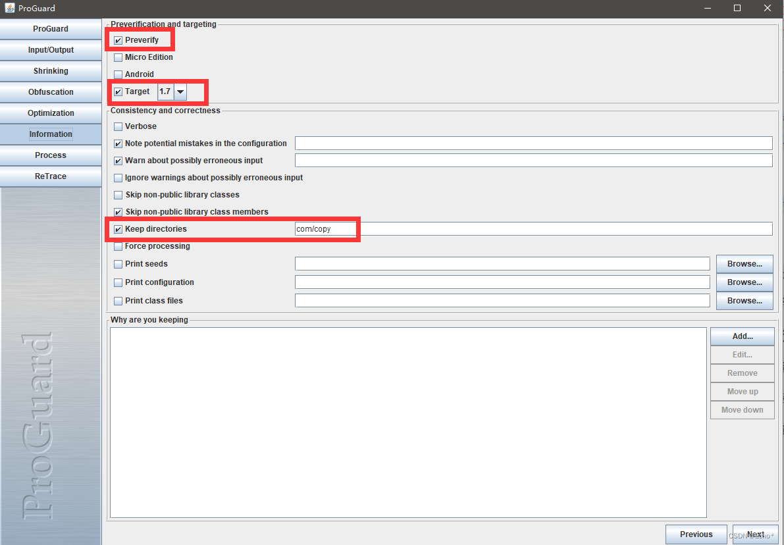The height and width of the screenshot is (545, 784).
Task: Uncheck the Preverify checkbox
Action: (x=118, y=40)
